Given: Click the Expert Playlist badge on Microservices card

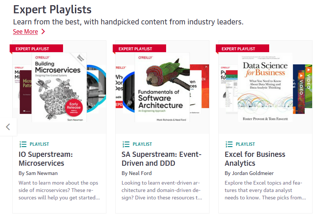Looking at the screenshot, I should 36,49.
